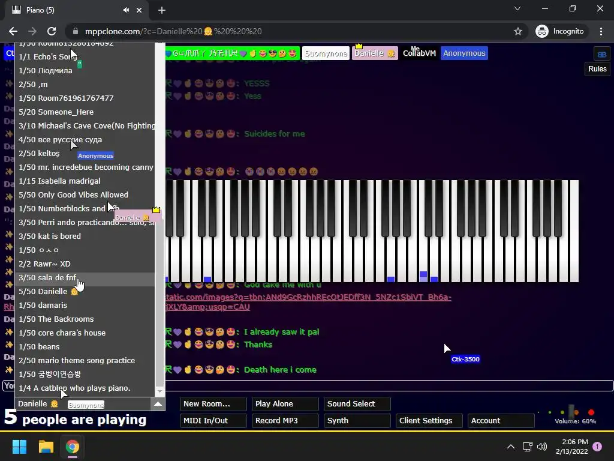Viewport: 614px width, 461px height.
Task: Join room '2/50 ,m'
Action: (85, 84)
